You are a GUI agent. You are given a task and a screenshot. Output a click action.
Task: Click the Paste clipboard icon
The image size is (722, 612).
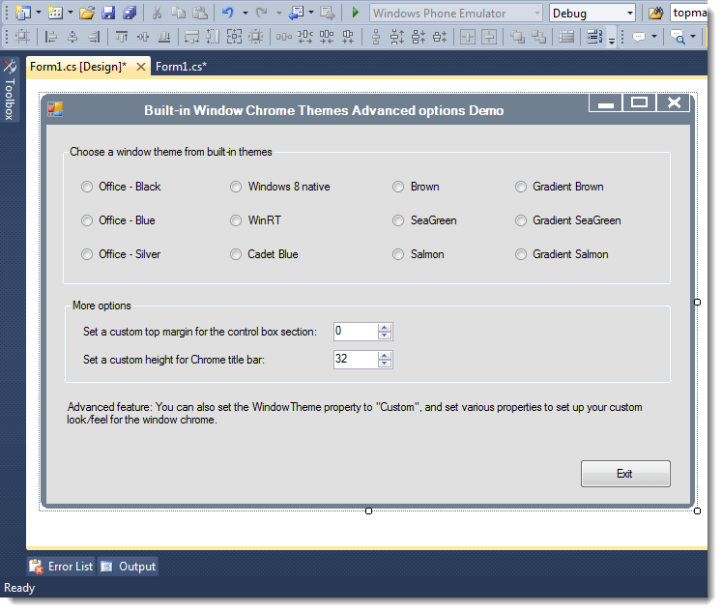[199, 13]
